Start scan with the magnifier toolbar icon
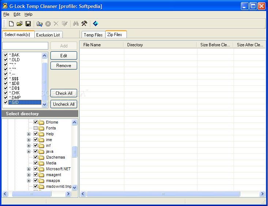 pyautogui.click(x=39, y=24)
